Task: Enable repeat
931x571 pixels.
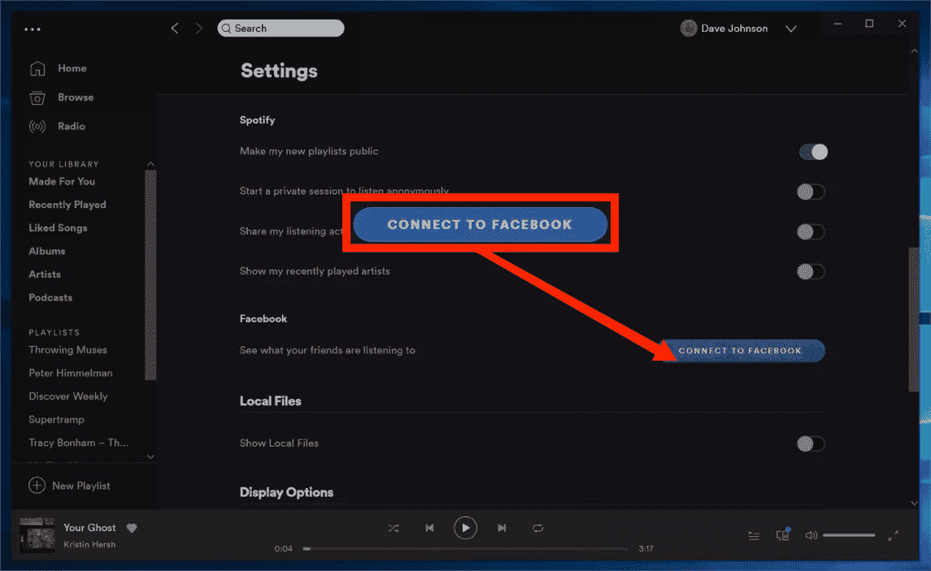Action: tap(538, 528)
